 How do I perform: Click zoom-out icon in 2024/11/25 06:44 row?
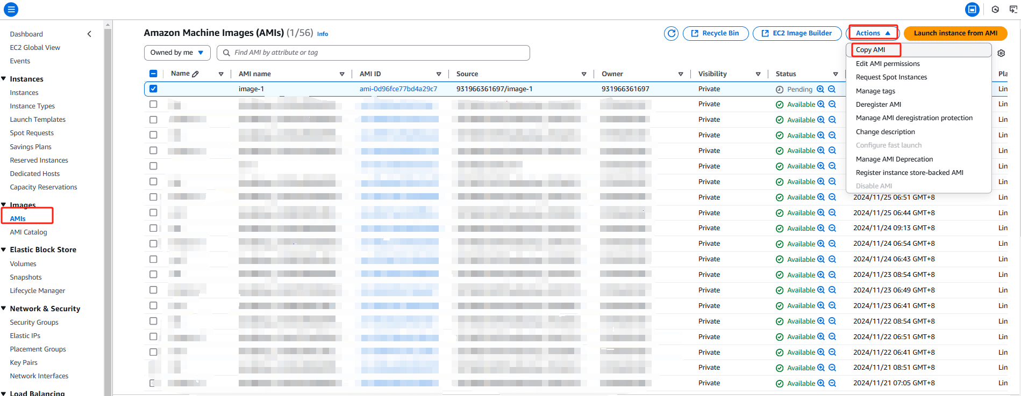[x=832, y=212]
